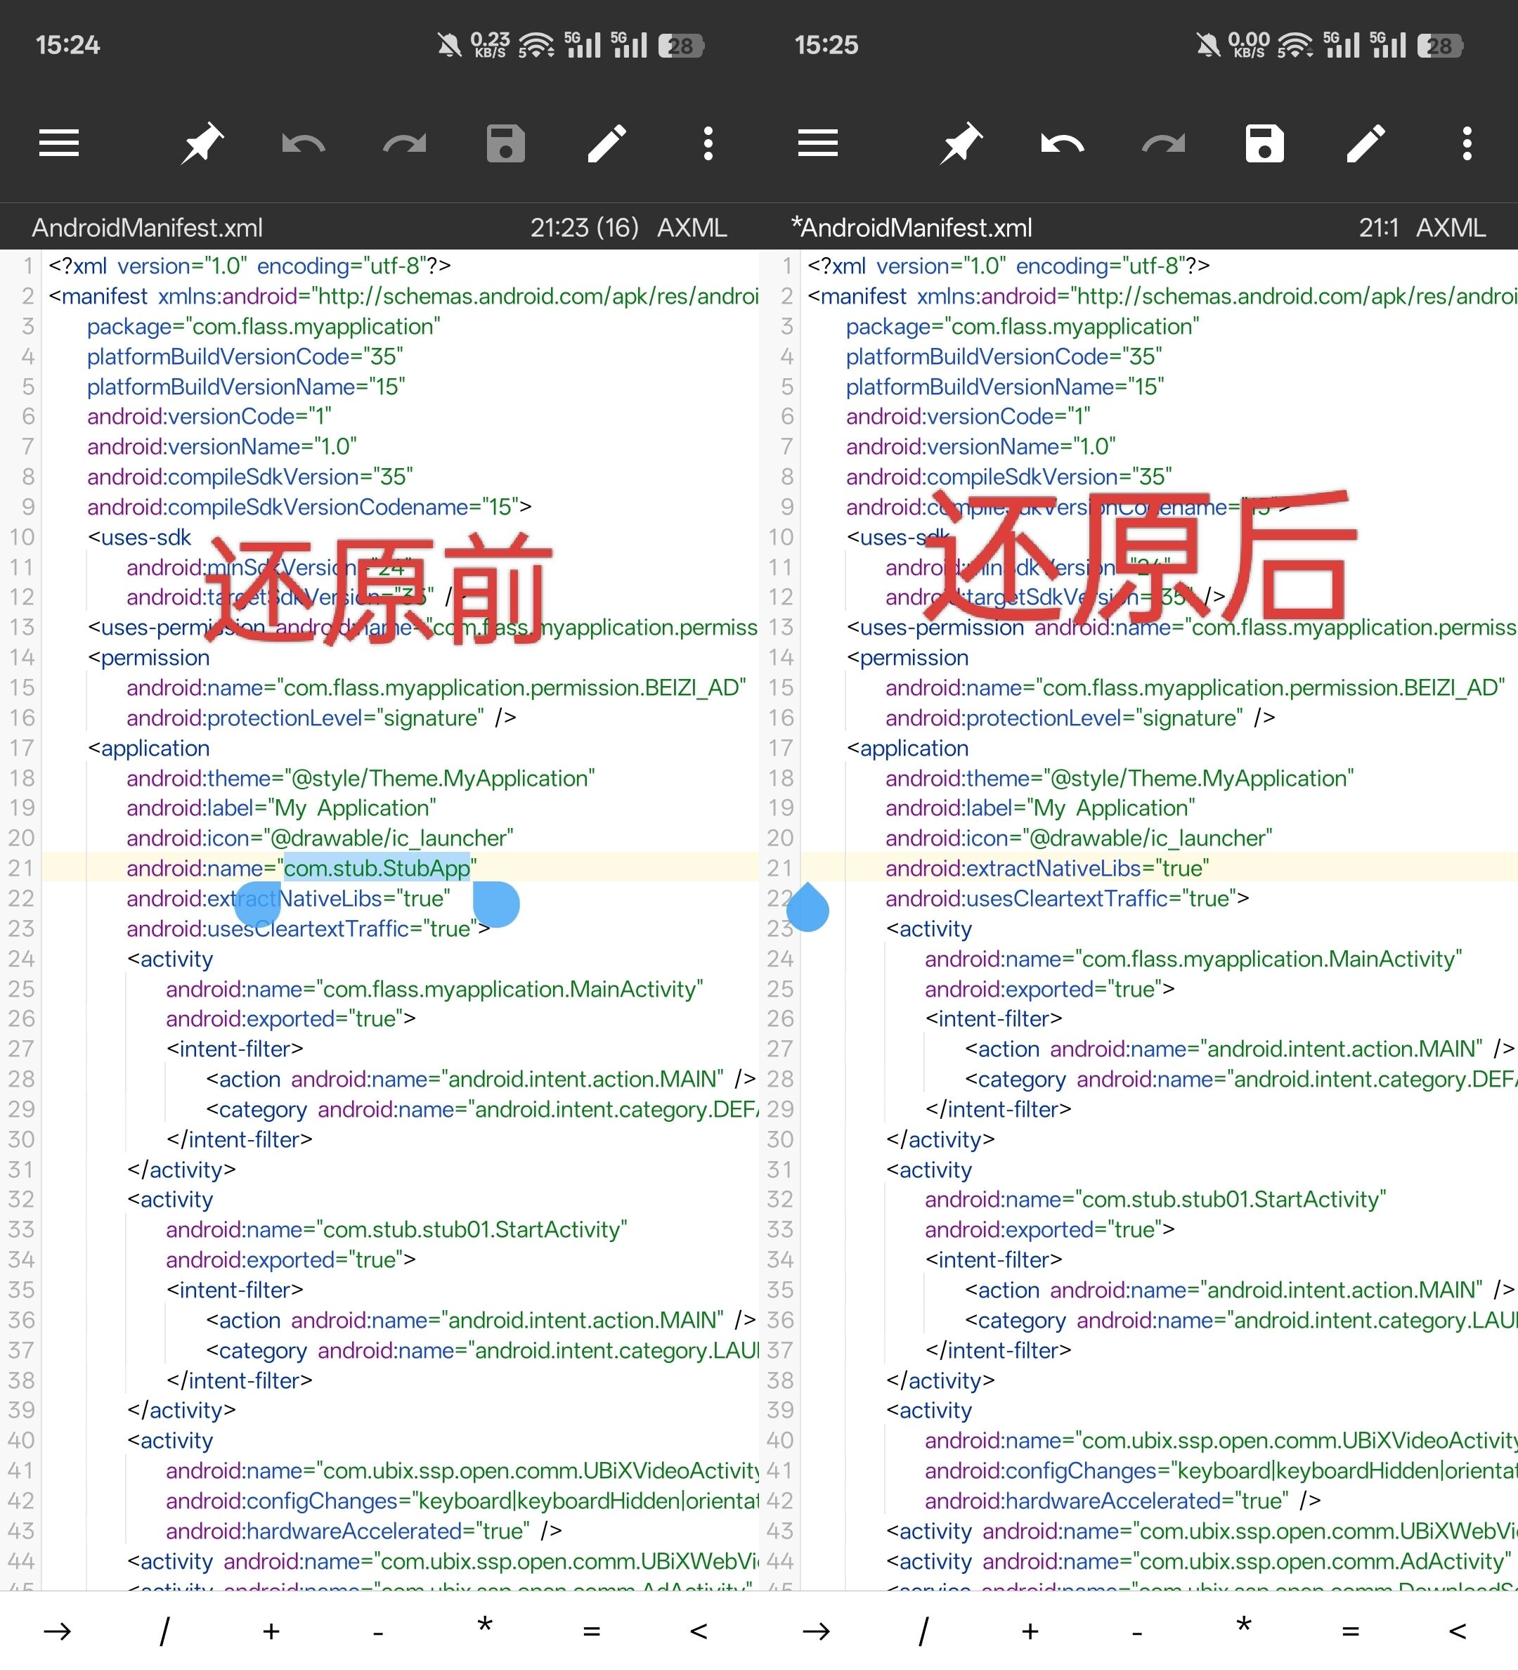Select highlighted com.stub.StubApp text

click(x=377, y=868)
